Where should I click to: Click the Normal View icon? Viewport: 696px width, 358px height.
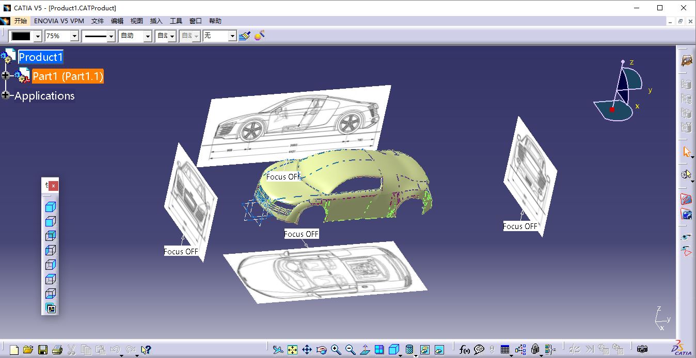(365, 350)
